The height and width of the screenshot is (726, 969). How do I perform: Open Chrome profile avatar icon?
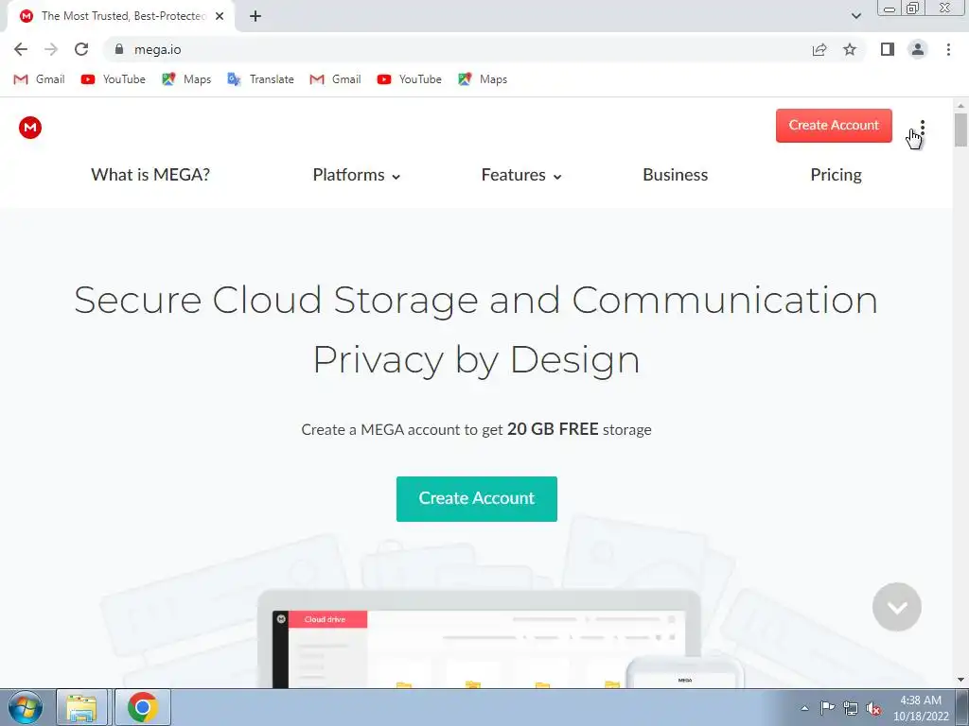(918, 49)
